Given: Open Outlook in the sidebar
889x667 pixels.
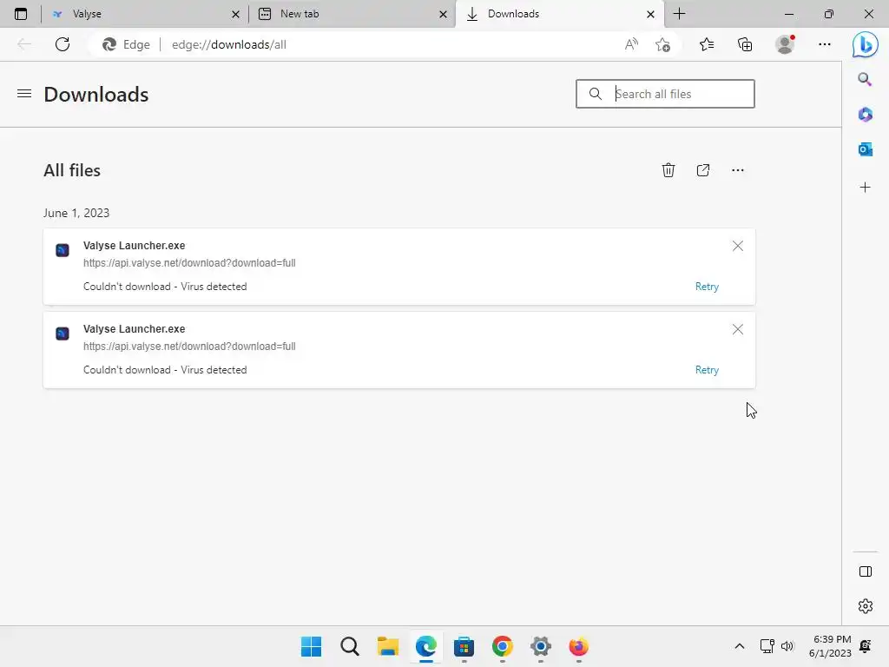Looking at the screenshot, I should pyautogui.click(x=865, y=149).
